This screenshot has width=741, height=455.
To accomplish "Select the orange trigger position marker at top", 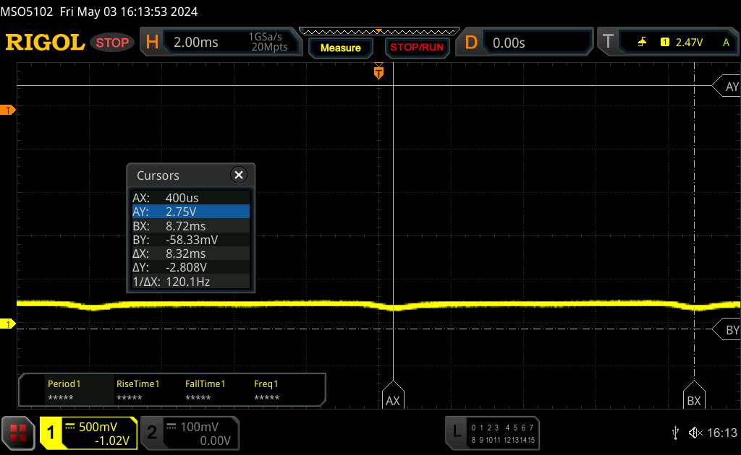I will (x=378, y=71).
